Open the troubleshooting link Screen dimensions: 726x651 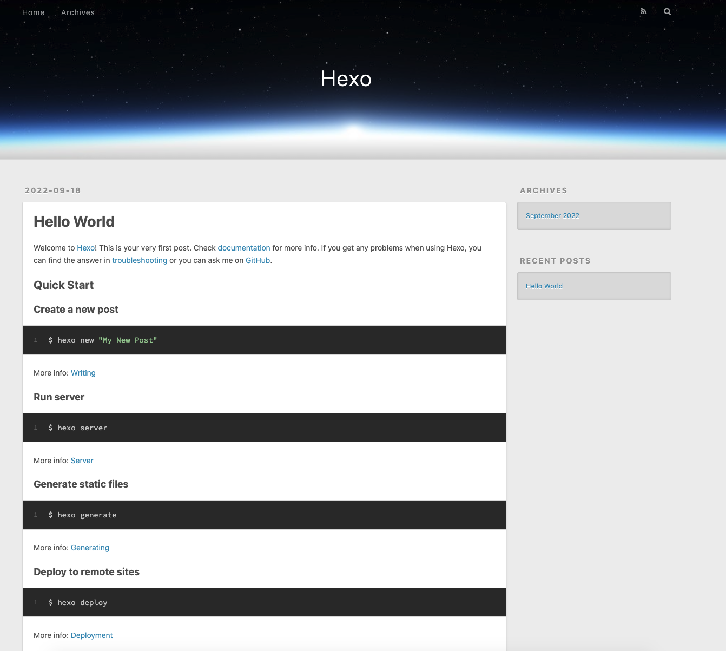click(140, 260)
